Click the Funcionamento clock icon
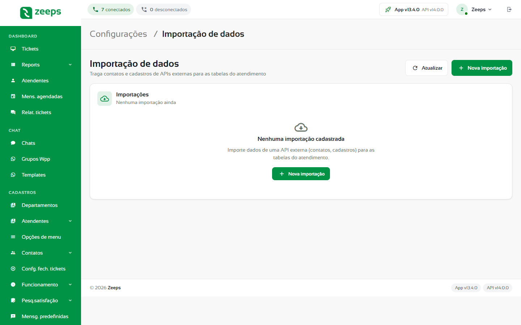521x325 pixels. 13,285
